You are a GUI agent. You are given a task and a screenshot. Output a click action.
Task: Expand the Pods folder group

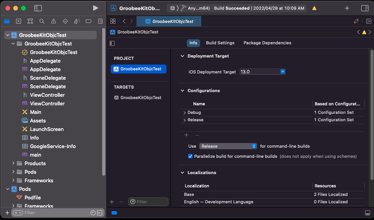coord(13,172)
